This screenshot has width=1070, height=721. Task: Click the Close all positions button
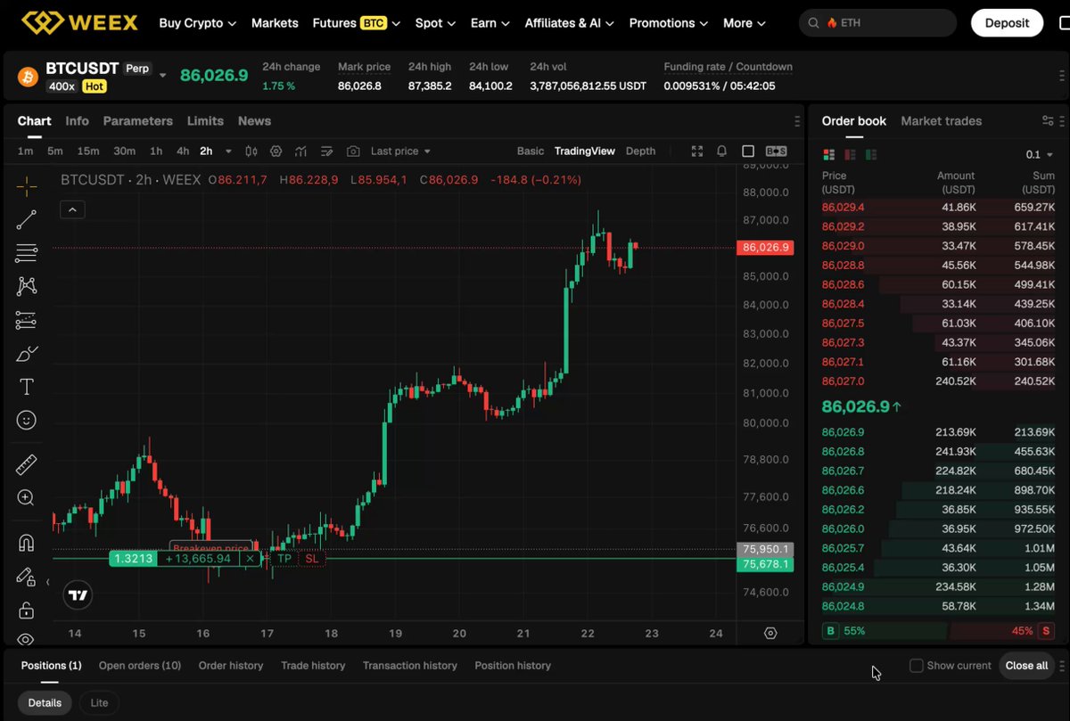pos(1026,666)
